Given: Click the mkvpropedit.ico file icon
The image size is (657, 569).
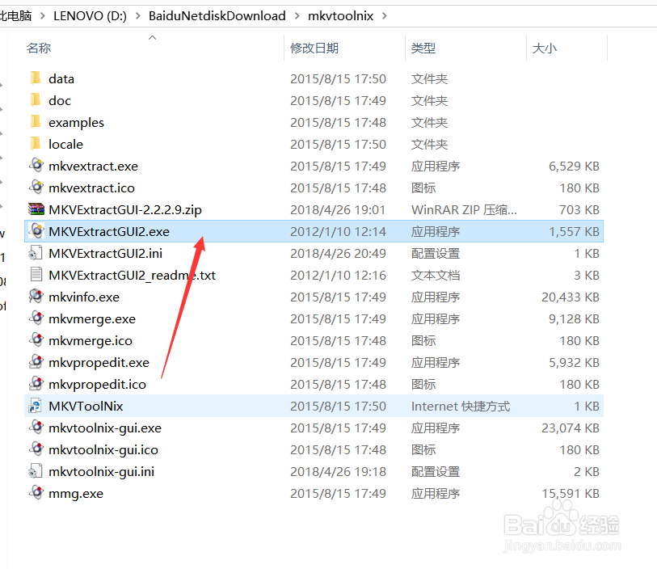Looking at the screenshot, I should coord(36,384).
